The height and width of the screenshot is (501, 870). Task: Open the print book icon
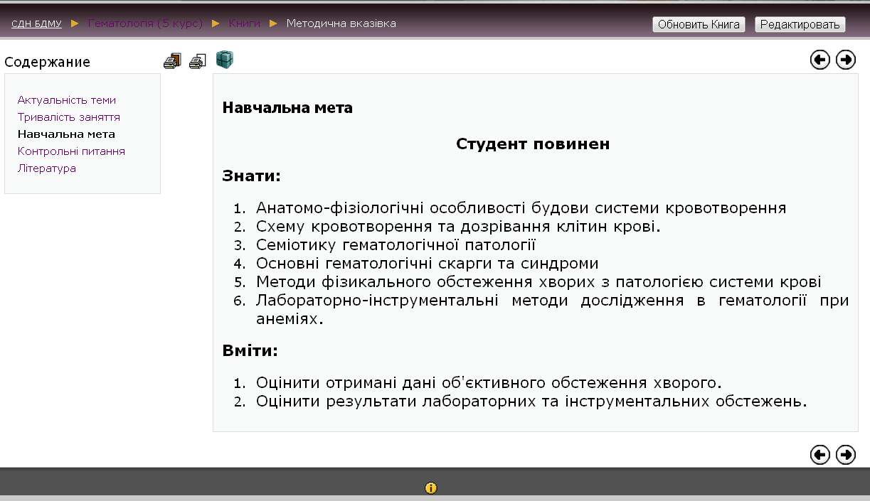(x=172, y=61)
